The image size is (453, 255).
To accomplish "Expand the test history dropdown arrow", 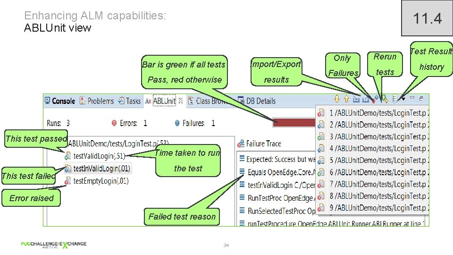I will (x=403, y=99).
